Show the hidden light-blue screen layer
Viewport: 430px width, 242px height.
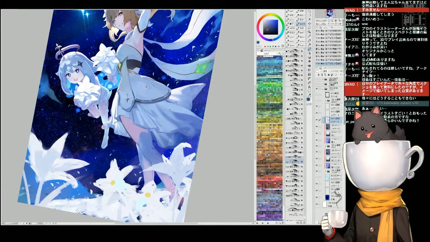click(317, 177)
